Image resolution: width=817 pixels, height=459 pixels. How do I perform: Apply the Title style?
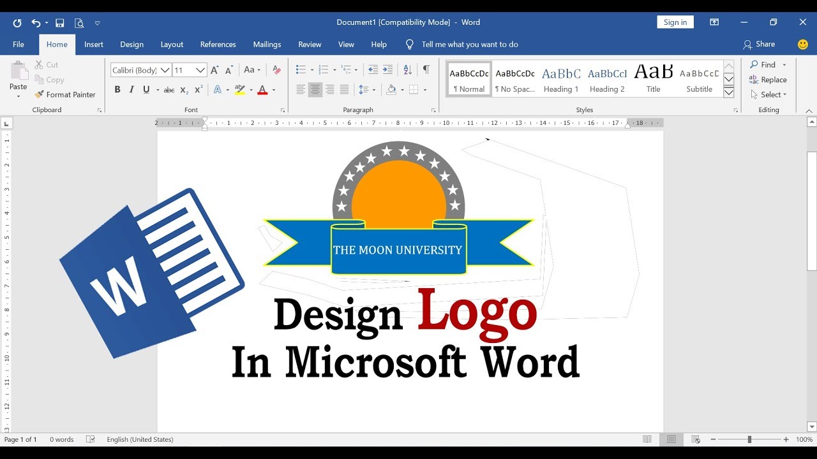click(654, 79)
